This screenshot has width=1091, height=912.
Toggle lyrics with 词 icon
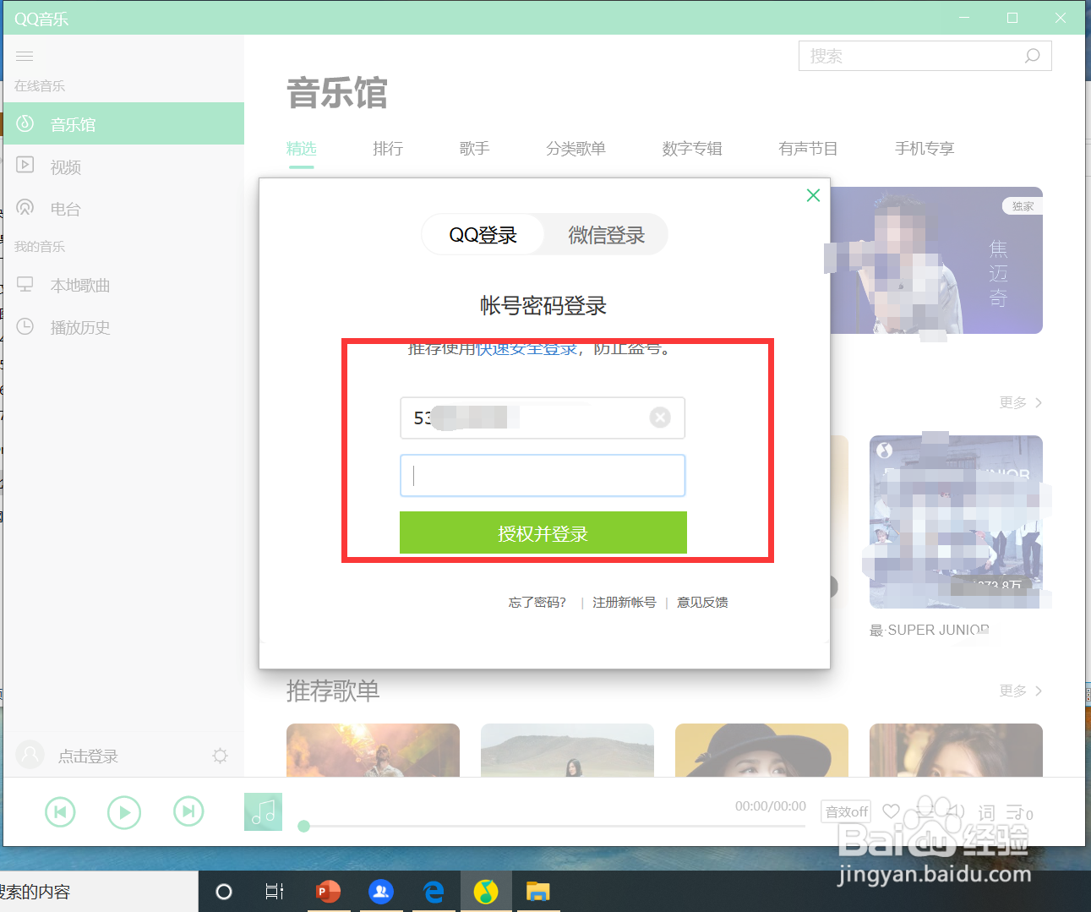click(986, 812)
